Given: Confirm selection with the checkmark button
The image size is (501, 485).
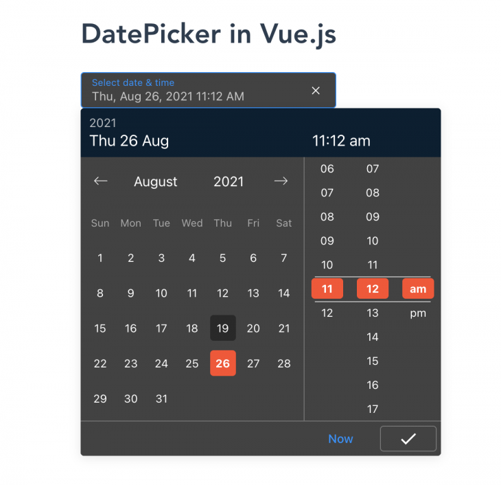Looking at the screenshot, I should [x=408, y=438].
